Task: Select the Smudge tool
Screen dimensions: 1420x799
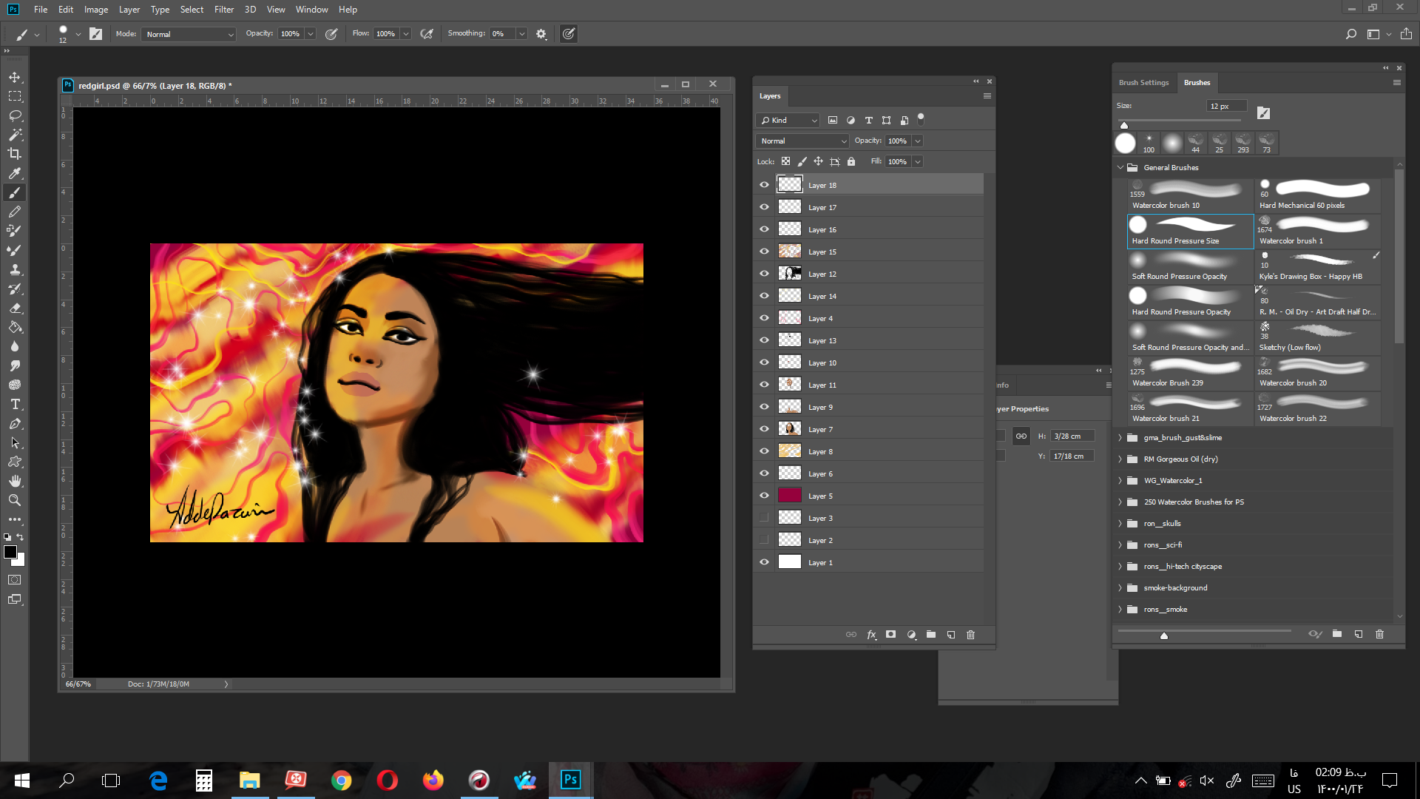Action: click(x=15, y=365)
